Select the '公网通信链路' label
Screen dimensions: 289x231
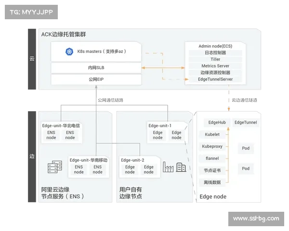point(111,100)
